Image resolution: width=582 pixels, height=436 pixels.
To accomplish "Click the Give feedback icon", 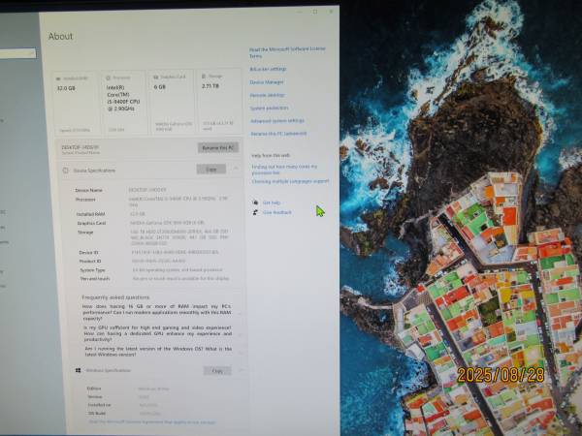I will click(255, 212).
